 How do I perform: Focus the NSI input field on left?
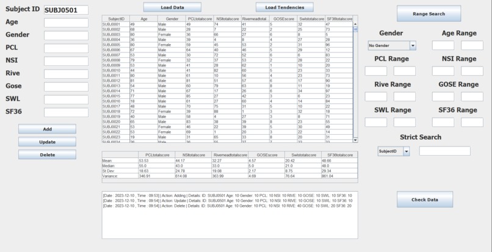tap(66, 61)
